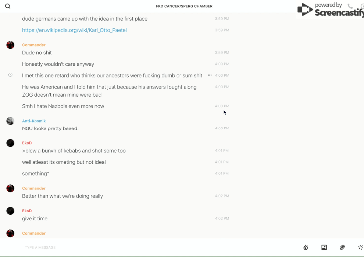Send a ping with the starburst icon
Screen dimensions: 364x257
360,247
